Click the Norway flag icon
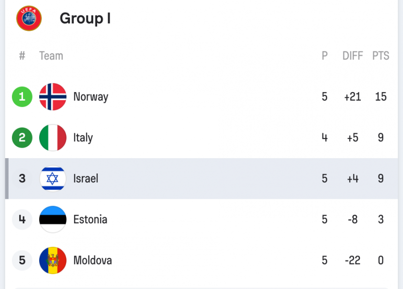This screenshot has width=403, height=289. click(x=53, y=97)
